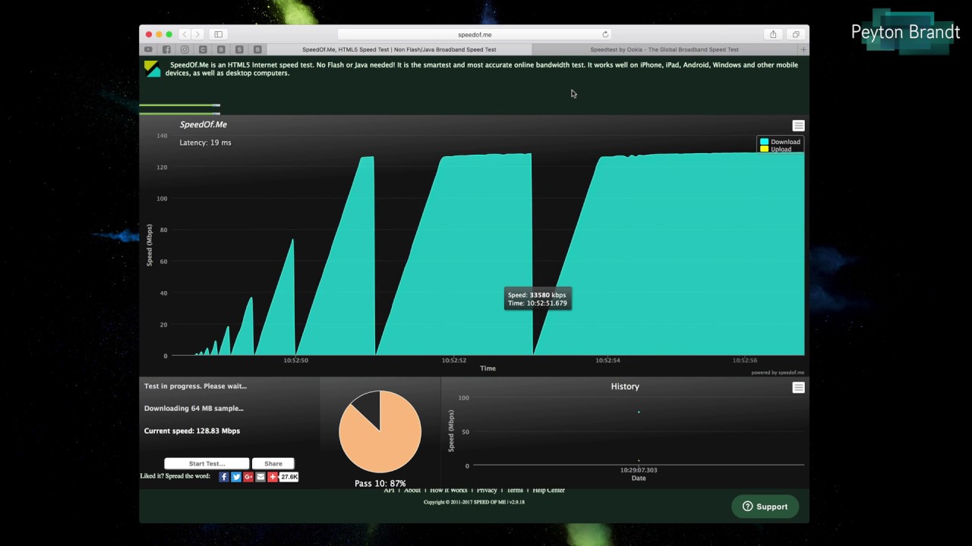972x546 pixels.
Task: Click the pass progress pie chart
Action: [x=380, y=431]
